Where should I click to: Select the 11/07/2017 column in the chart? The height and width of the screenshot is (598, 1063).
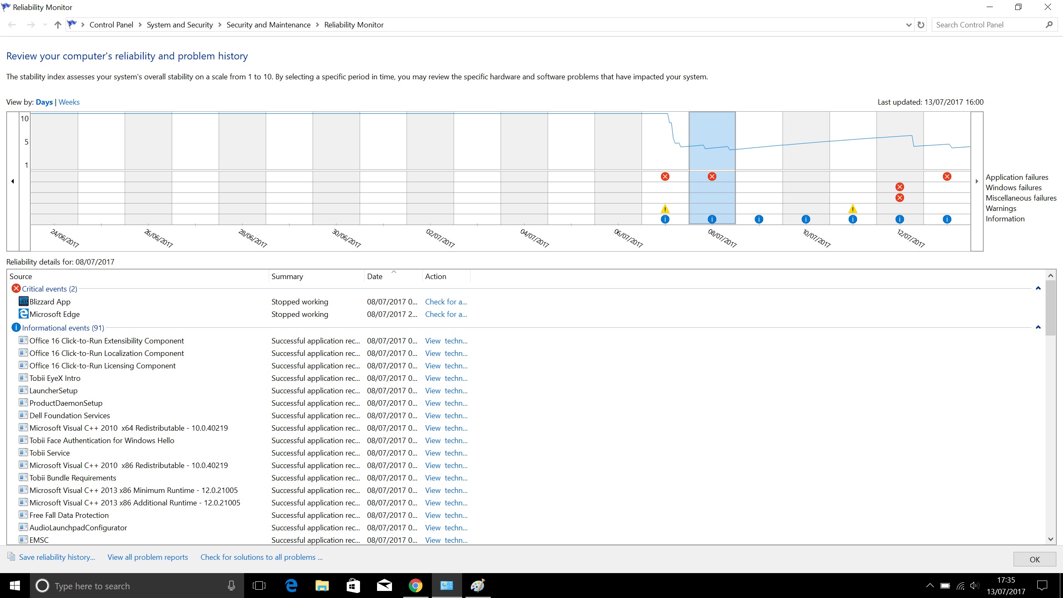[x=852, y=168]
